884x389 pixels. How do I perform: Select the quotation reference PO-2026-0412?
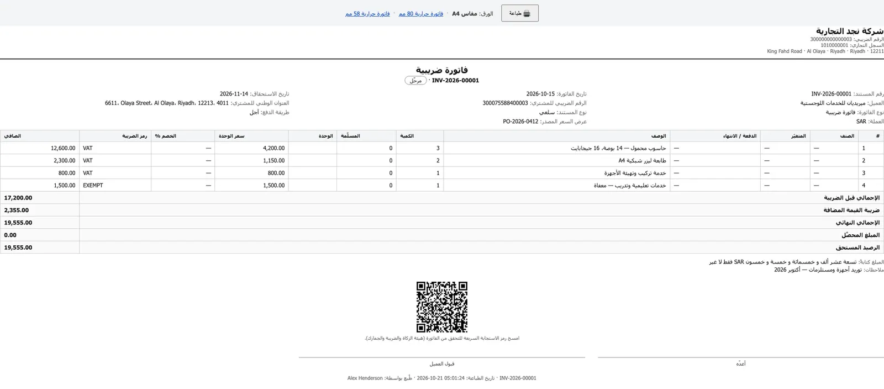pyautogui.click(x=520, y=122)
